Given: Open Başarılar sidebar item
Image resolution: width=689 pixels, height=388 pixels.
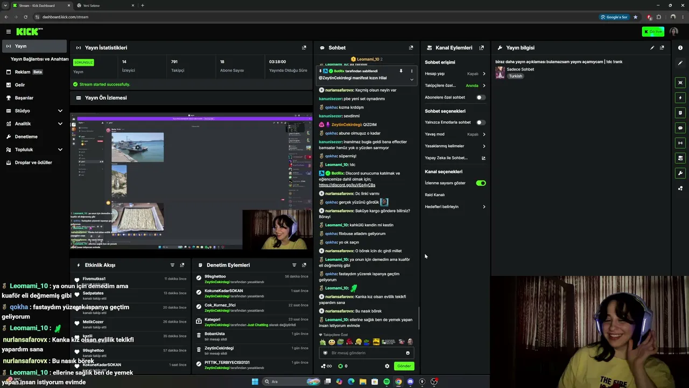Looking at the screenshot, I should point(36,98).
